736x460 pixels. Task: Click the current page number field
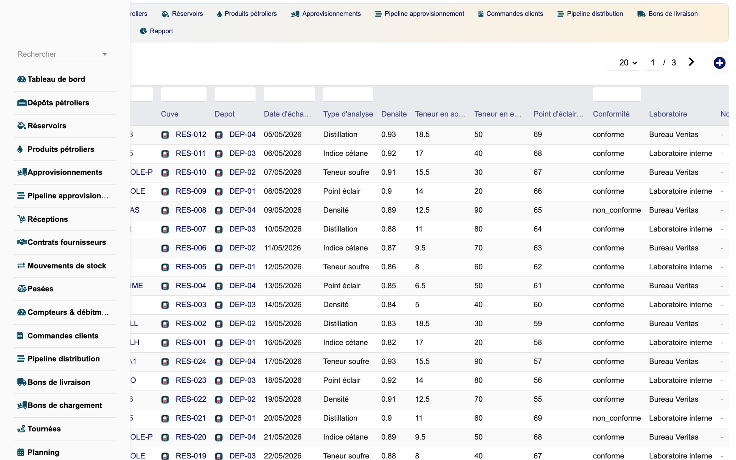pos(653,63)
